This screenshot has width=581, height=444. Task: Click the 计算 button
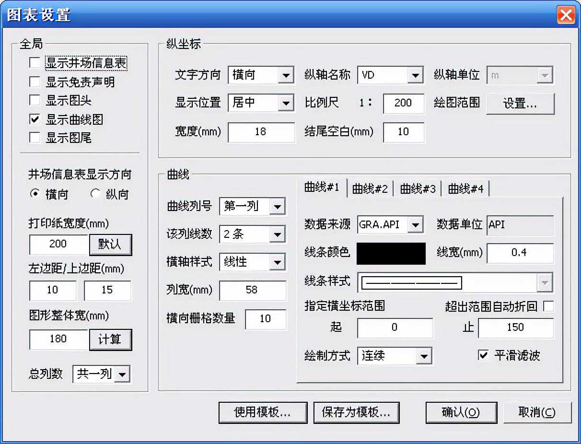(110, 339)
